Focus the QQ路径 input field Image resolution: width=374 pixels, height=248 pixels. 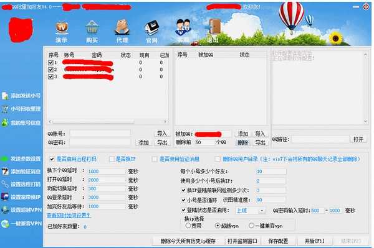point(320,139)
